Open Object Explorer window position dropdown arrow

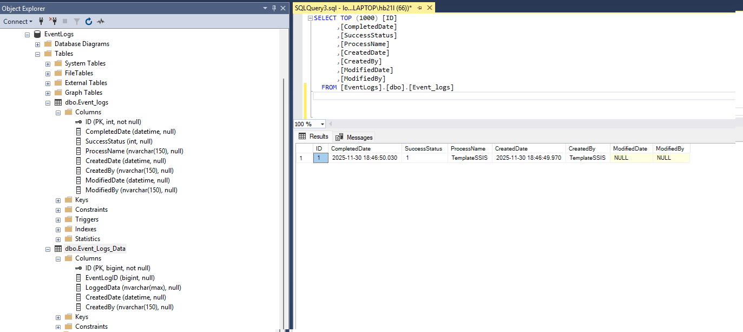[265, 8]
